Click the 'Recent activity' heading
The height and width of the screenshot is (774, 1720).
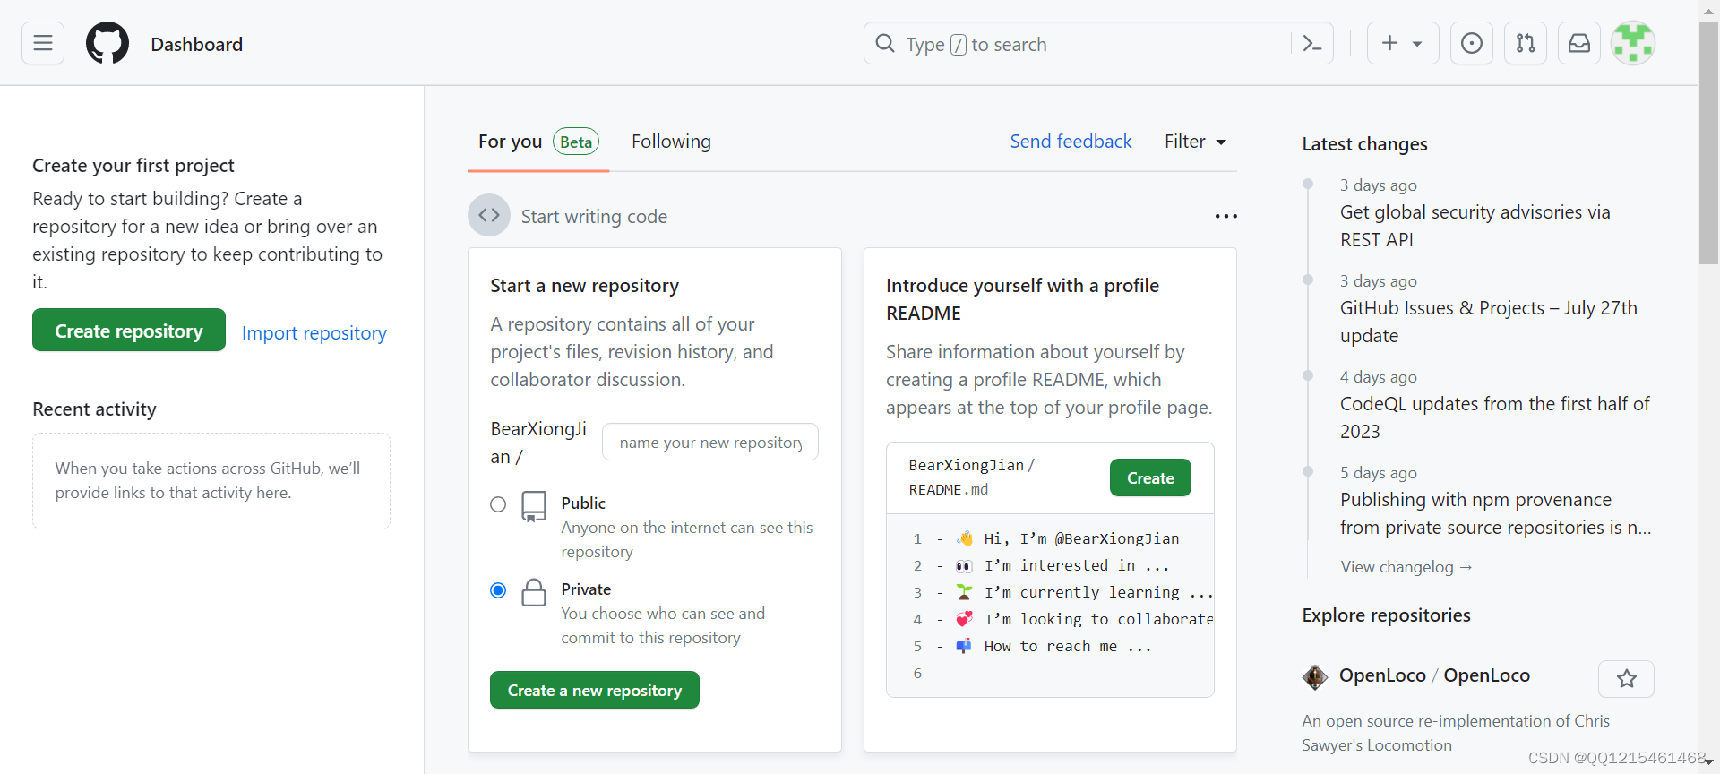point(94,409)
